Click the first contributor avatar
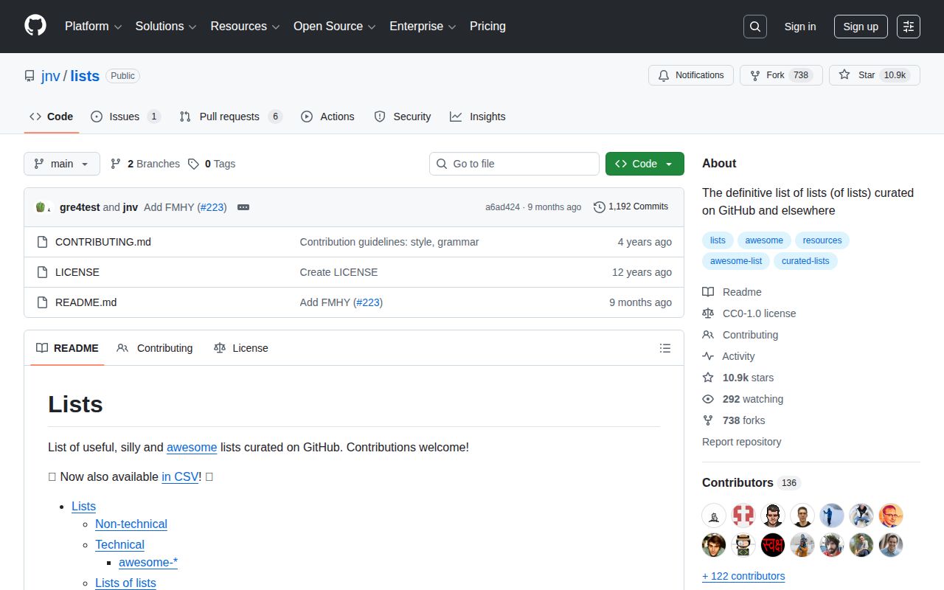 714,515
